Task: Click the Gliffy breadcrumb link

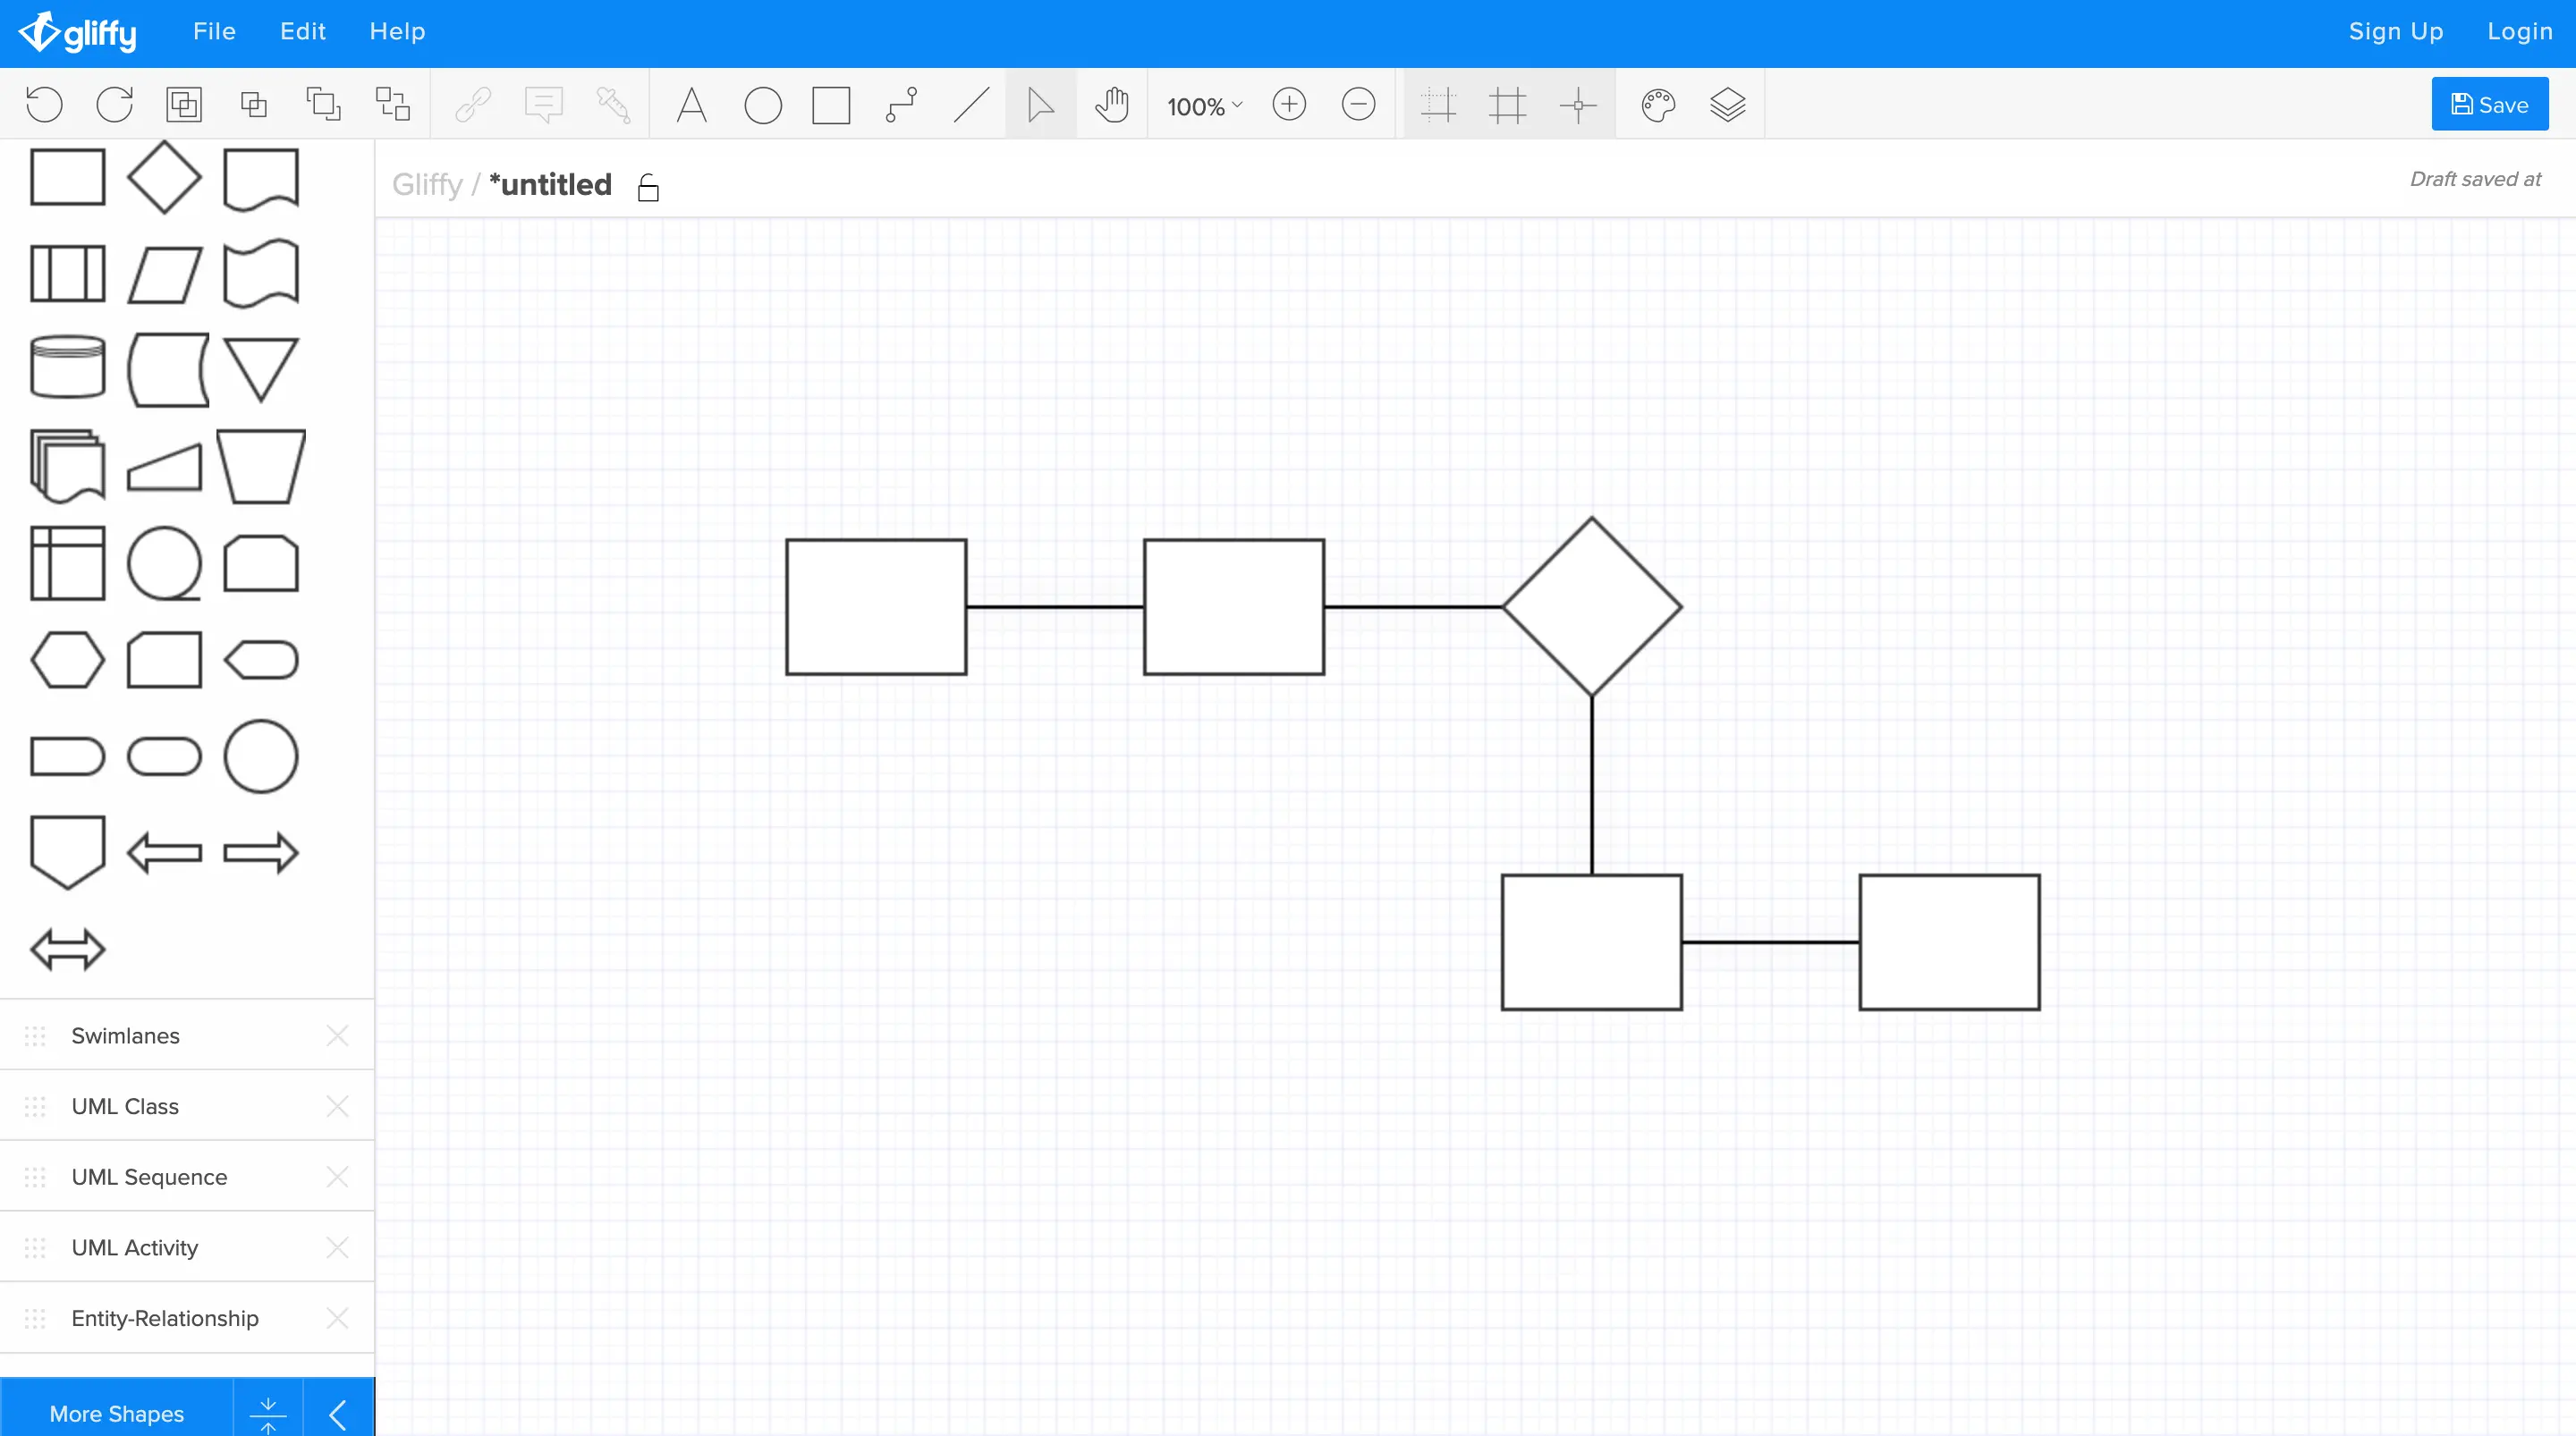Action: [x=427, y=185]
